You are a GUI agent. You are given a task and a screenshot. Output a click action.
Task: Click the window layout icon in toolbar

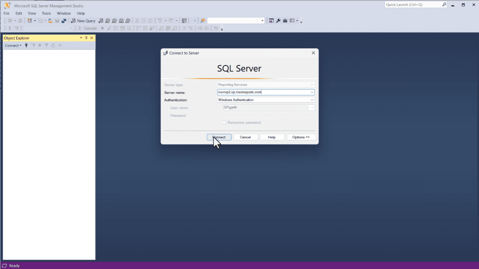coord(292,21)
